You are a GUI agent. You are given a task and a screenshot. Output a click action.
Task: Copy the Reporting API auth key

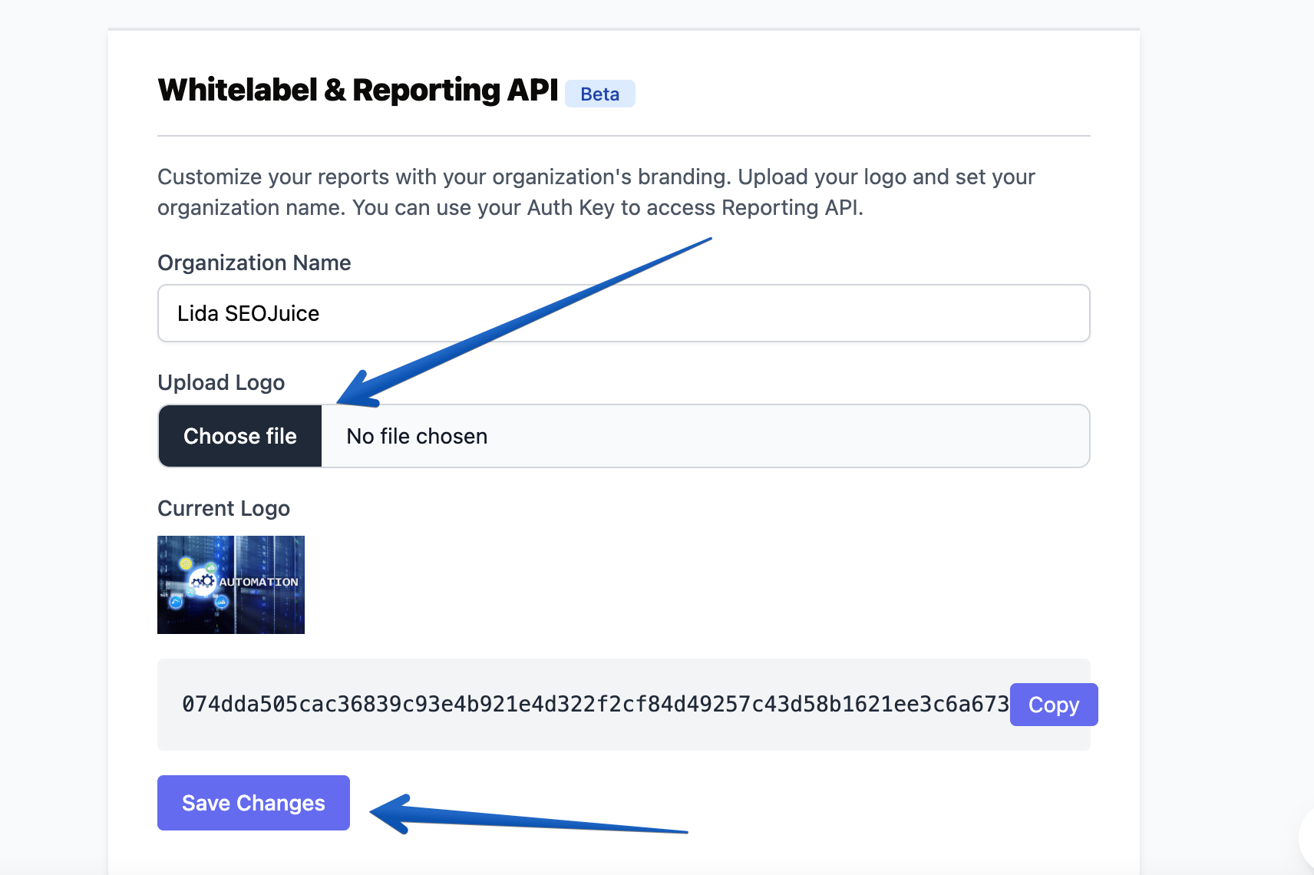click(x=1053, y=704)
